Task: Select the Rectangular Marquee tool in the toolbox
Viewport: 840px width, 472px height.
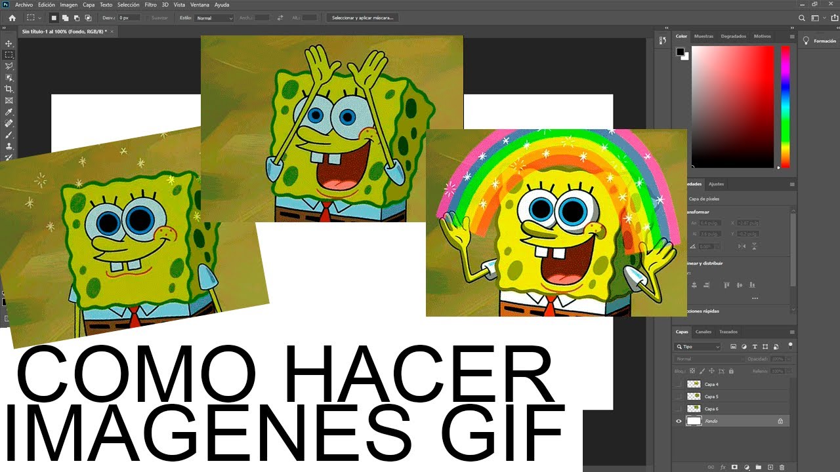Action: pos(9,55)
